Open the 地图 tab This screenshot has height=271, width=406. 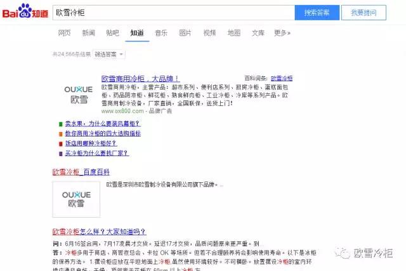click(234, 33)
